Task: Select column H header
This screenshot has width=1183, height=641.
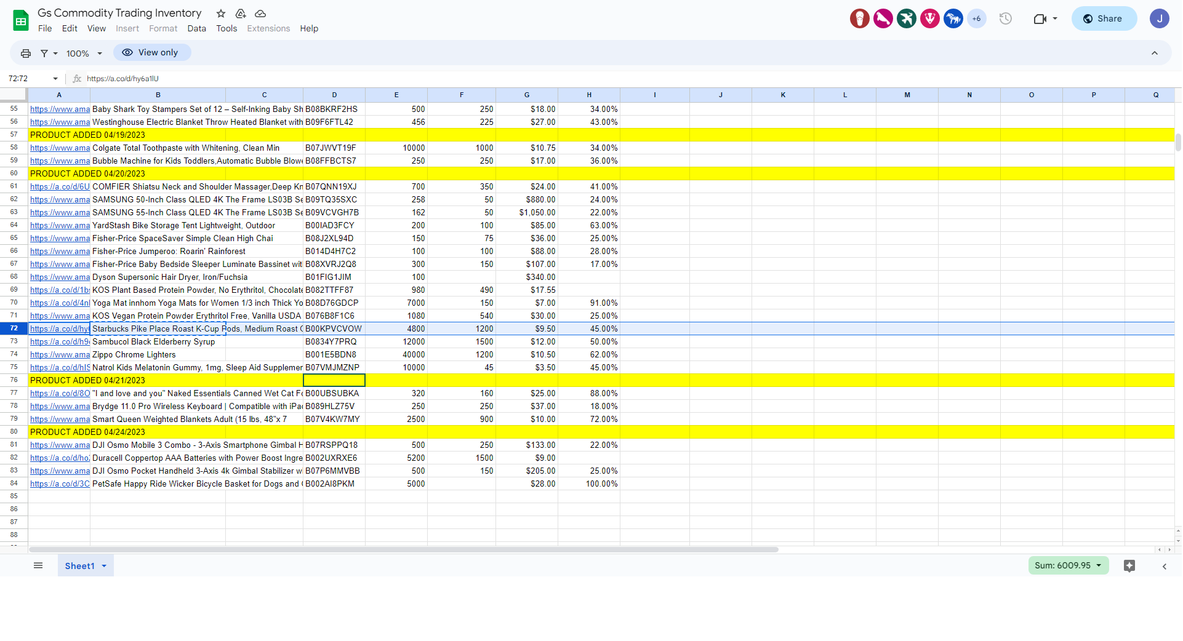Action: pyautogui.click(x=589, y=95)
